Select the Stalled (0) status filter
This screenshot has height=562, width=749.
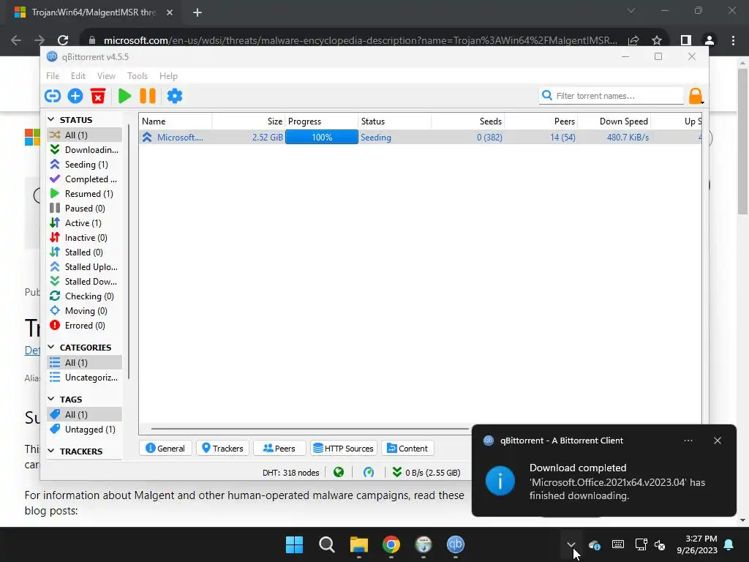pyautogui.click(x=85, y=252)
